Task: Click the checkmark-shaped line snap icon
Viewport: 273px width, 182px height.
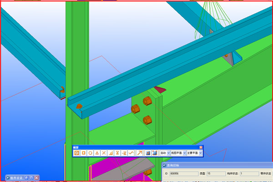Action: click(131, 153)
